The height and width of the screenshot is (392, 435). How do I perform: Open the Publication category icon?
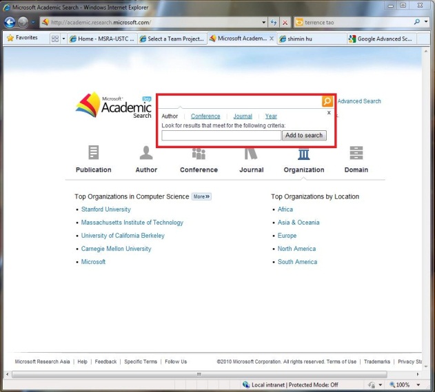(x=94, y=152)
